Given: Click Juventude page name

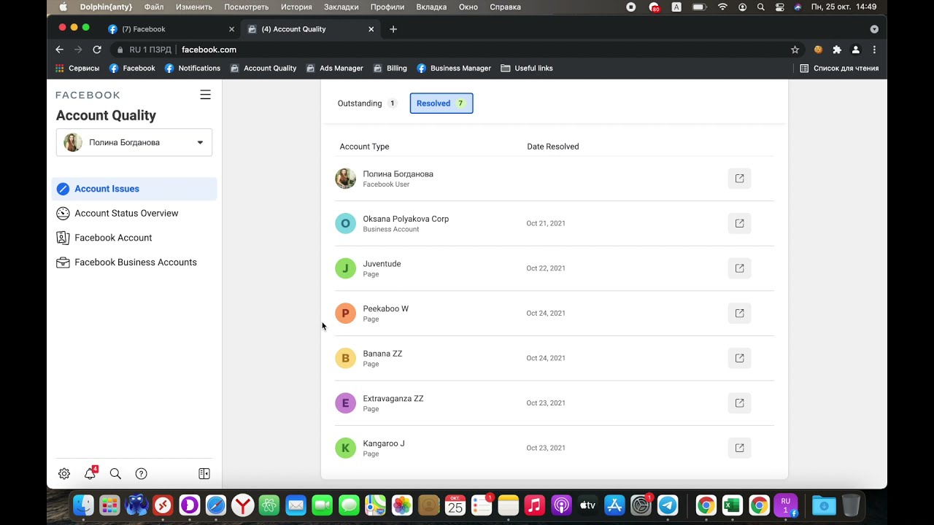Looking at the screenshot, I should point(382,264).
